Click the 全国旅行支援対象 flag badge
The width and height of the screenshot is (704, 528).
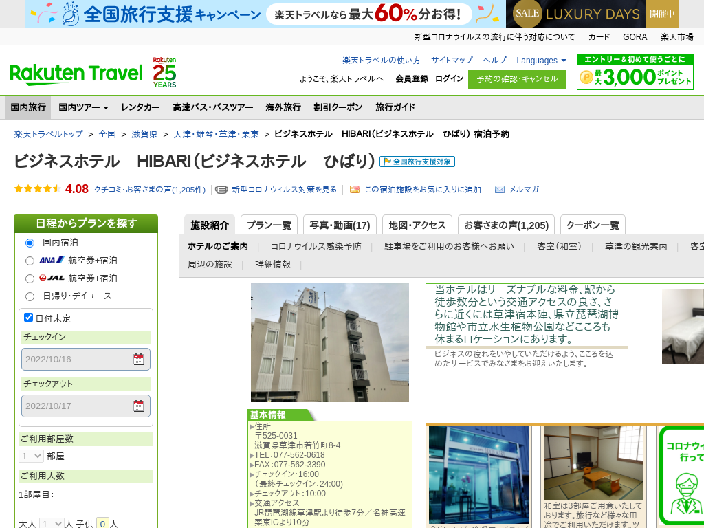pyautogui.click(x=417, y=162)
